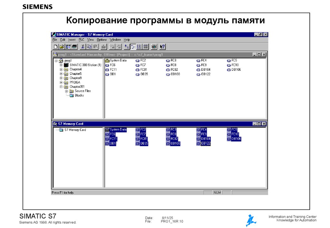Open the Options menu

point(102,40)
